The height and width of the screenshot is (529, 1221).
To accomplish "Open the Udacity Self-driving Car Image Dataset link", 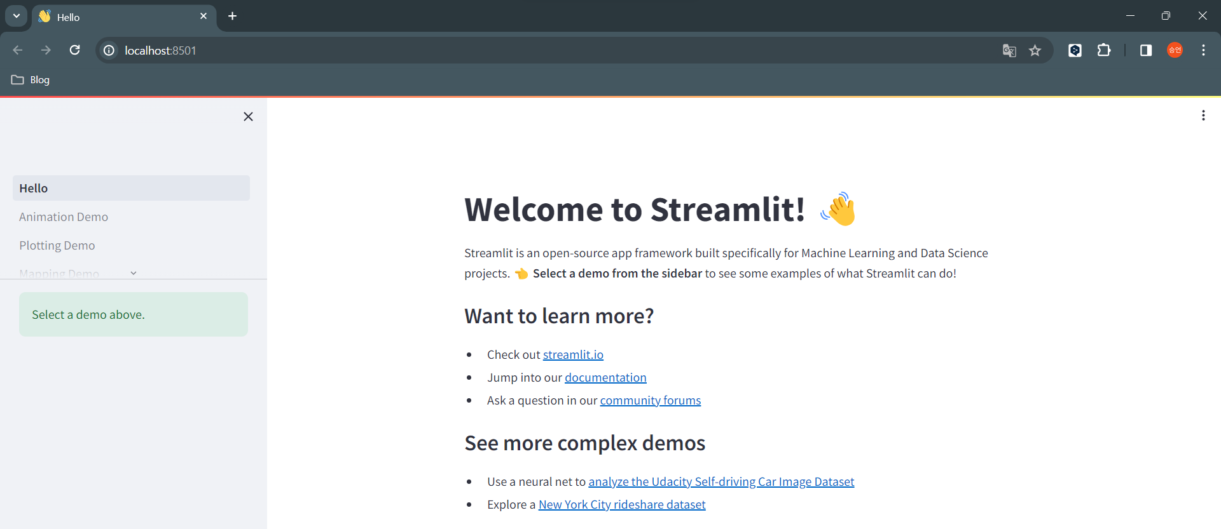I will (721, 481).
